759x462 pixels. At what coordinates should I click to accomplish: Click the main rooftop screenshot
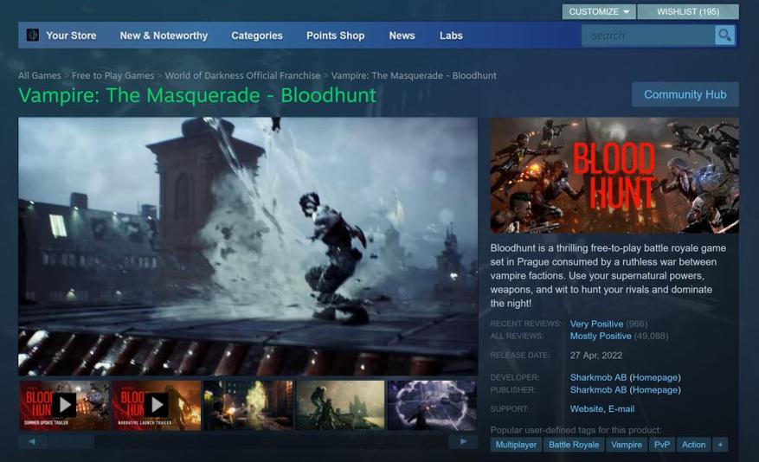click(x=248, y=247)
